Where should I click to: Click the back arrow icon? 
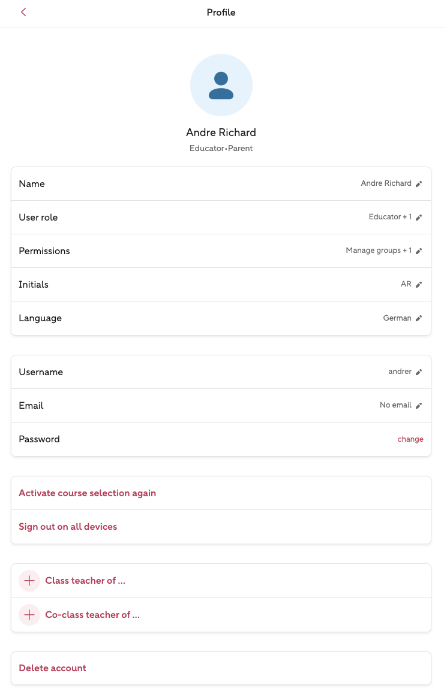[23, 12]
